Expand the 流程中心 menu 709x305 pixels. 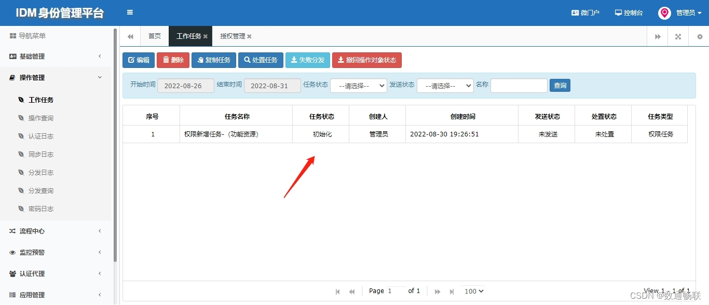[x=56, y=231]
